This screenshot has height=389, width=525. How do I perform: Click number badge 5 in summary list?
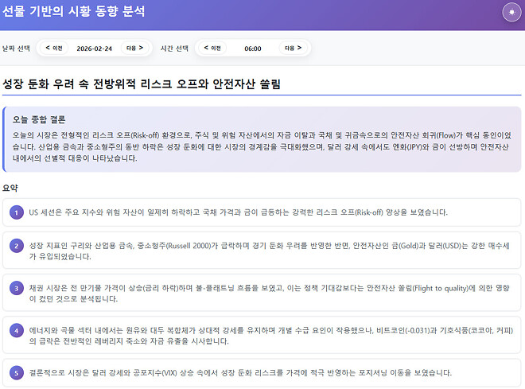click(17, 372)
